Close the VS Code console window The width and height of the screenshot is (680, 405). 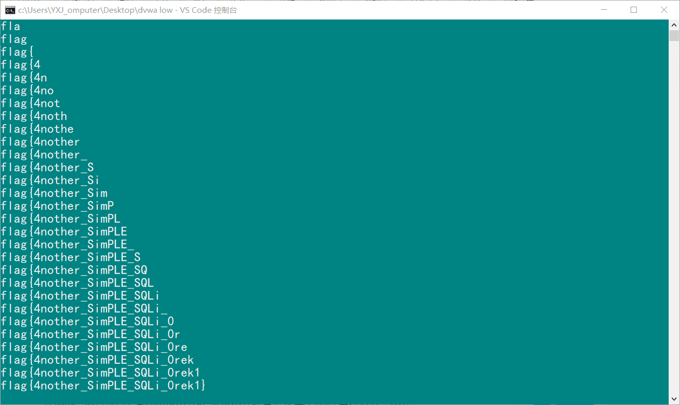(x=664, y=10)
